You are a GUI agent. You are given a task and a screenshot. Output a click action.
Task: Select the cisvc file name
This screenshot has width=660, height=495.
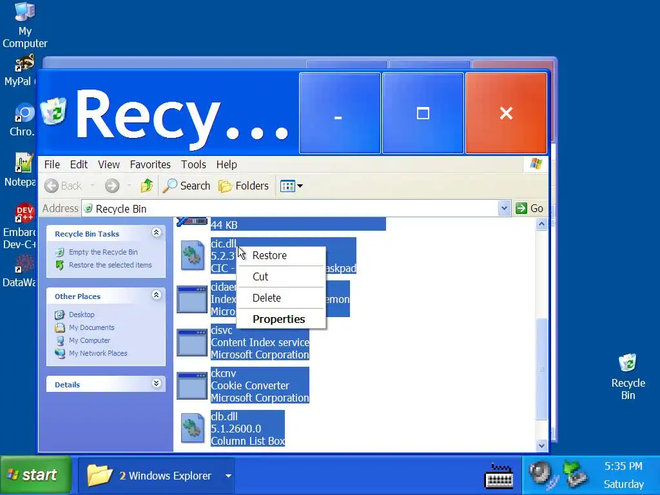(222, 331)
